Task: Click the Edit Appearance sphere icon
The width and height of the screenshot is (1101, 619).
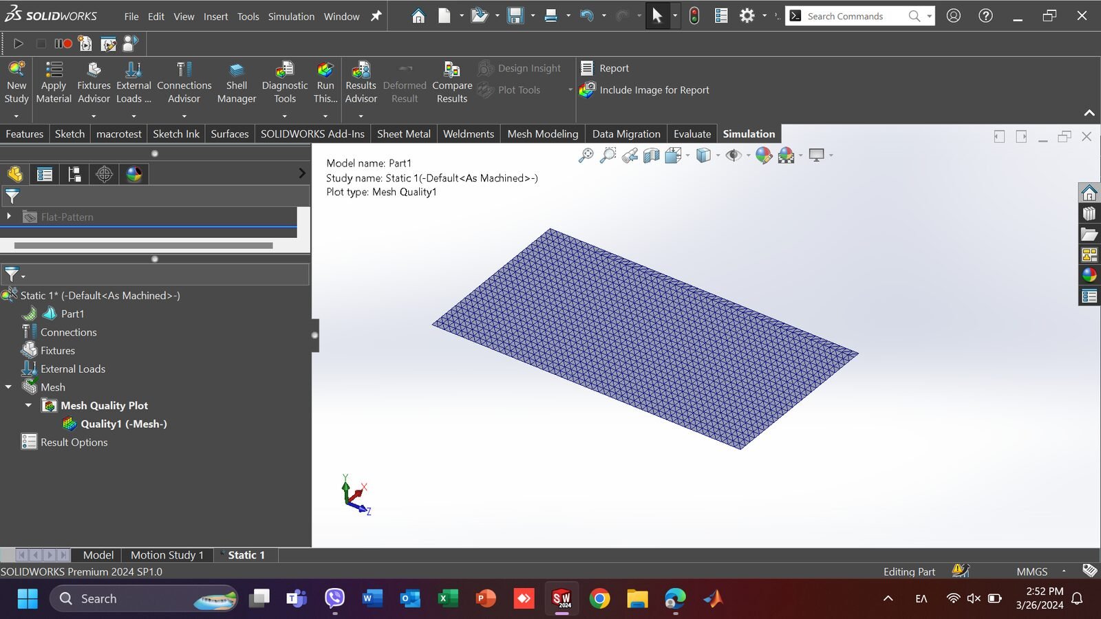Action: tap(762, 155)
